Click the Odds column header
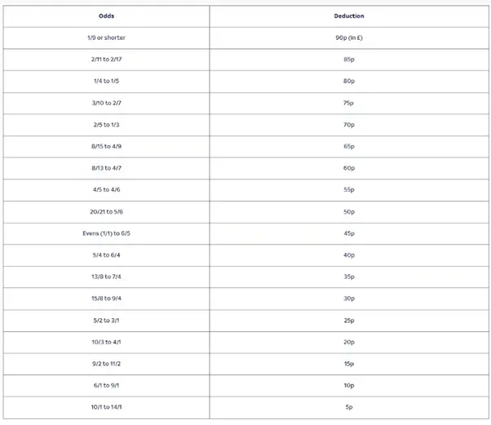491x425 pixels. (106, 15)
